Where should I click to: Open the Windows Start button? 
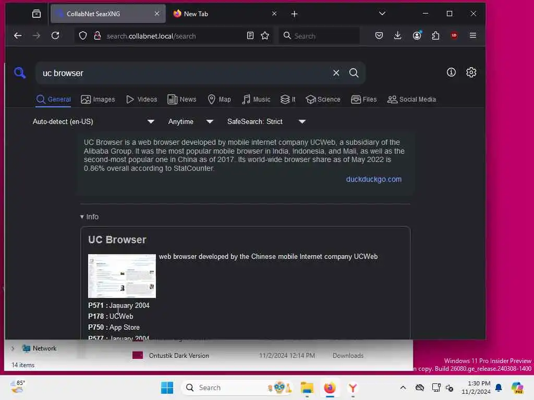click(167, 387)
